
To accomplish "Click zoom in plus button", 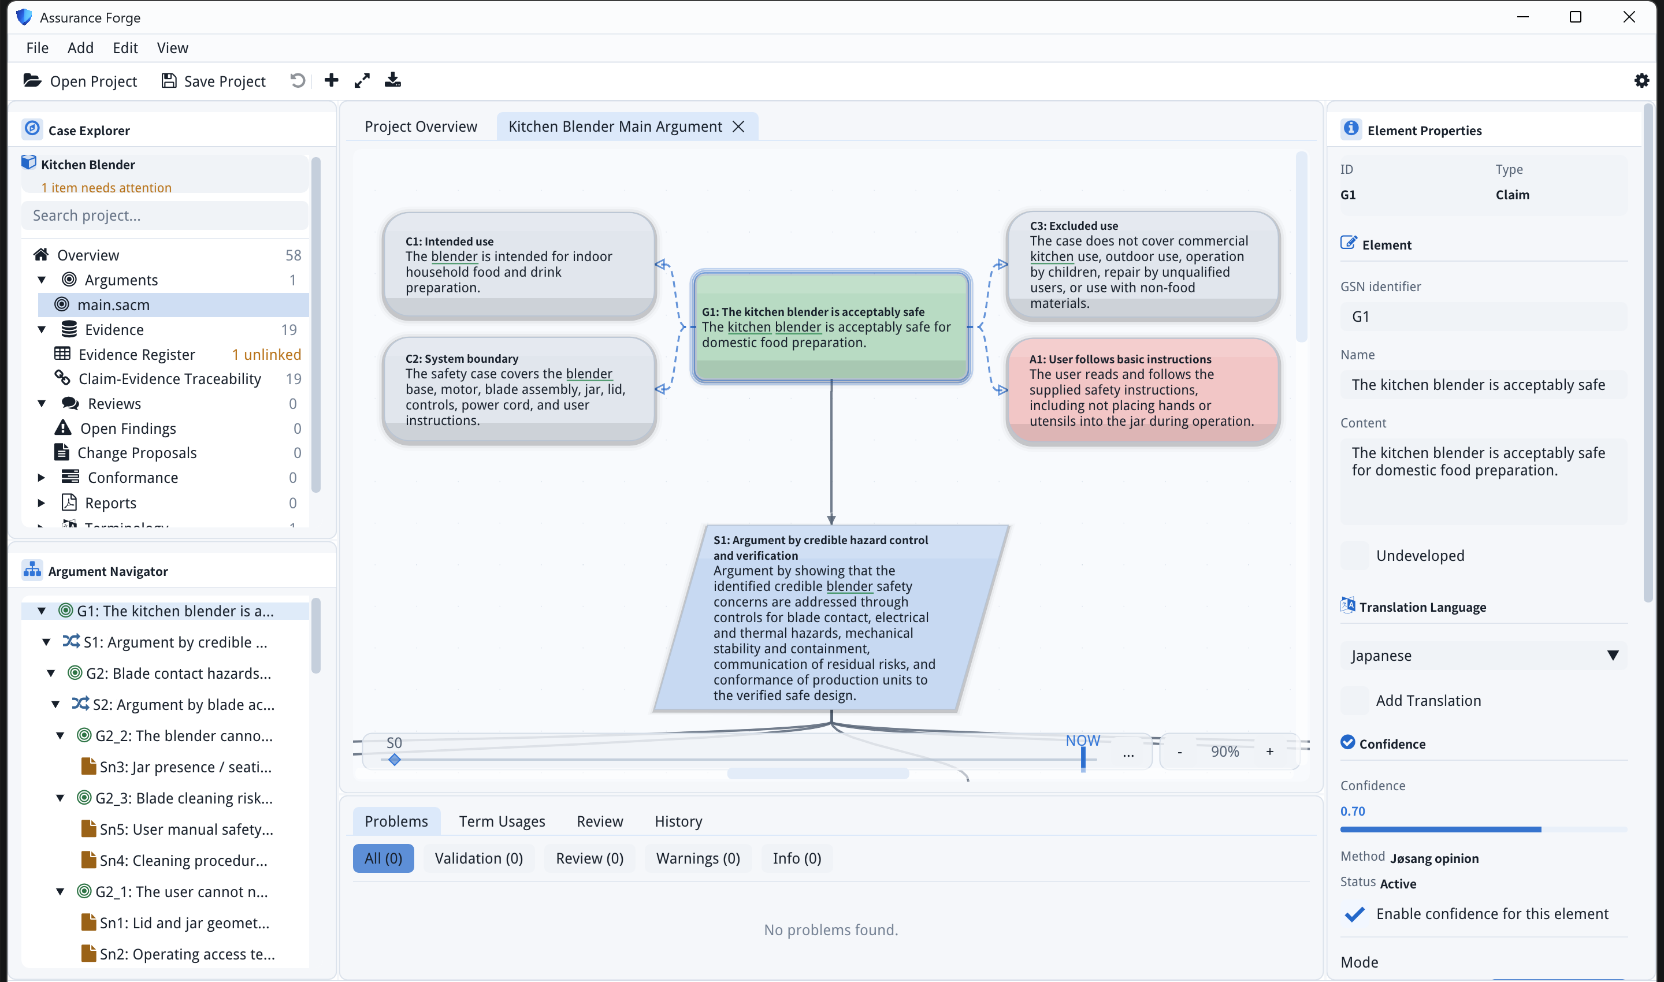I will click(1269, 751).
